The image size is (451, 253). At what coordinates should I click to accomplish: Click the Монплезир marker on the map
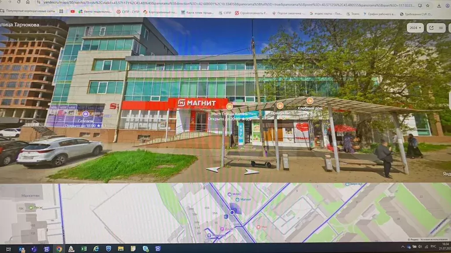coord(217,235)
